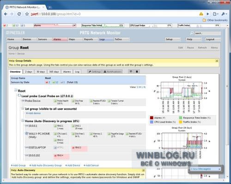Reload the page with the refresh icon
231x184 pixels.
[x=19, y=14]
